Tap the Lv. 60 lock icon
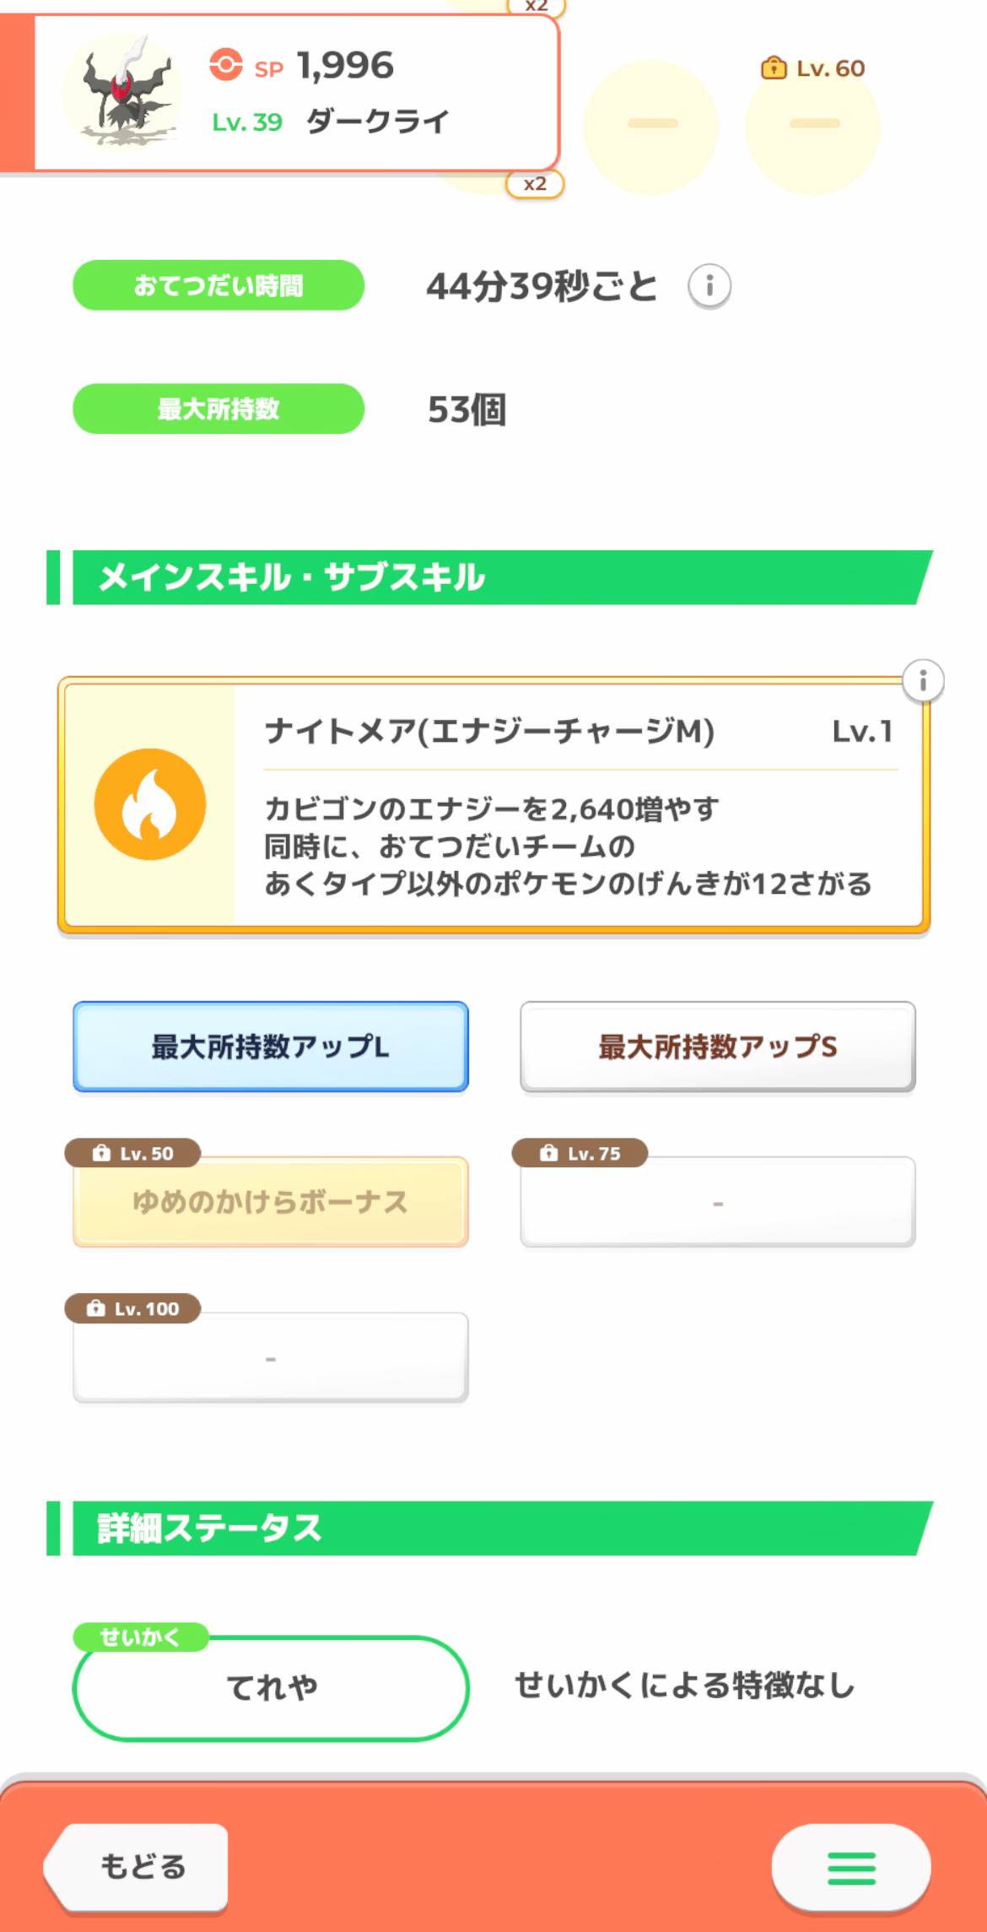 773,68
